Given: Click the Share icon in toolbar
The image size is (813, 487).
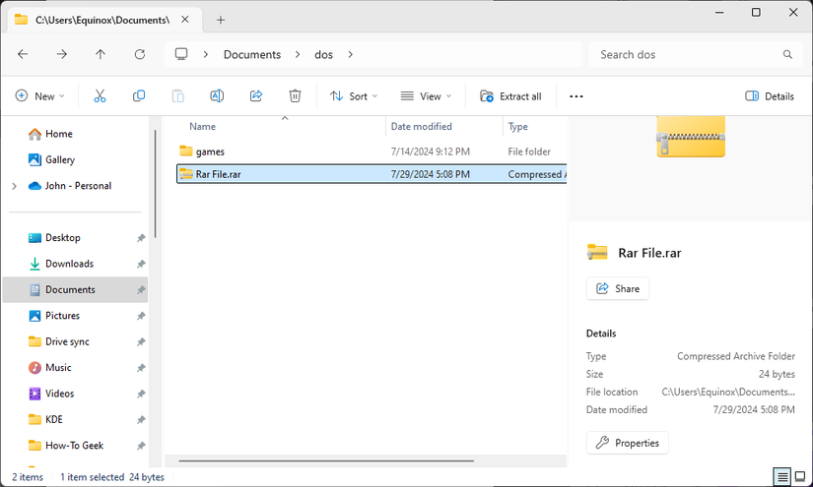Looking at the screenshot, I should (x=256, y=96).
